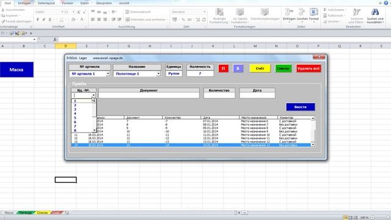The height and width of the screenshot is (220, 391).
Task: Select list row with Место назначения 10
Action: coord(191,134)
